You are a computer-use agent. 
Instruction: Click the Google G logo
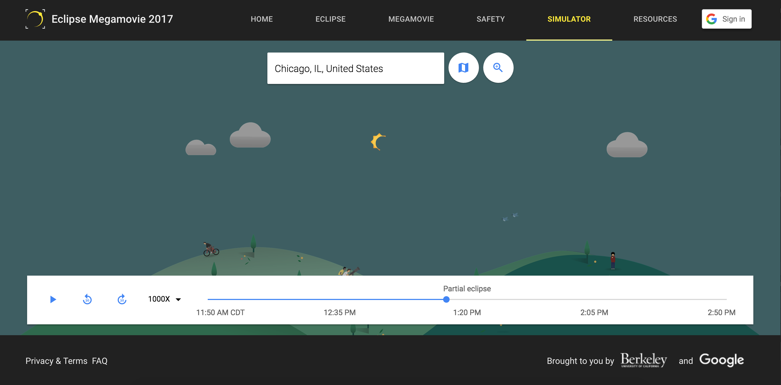tap(712, 19)
